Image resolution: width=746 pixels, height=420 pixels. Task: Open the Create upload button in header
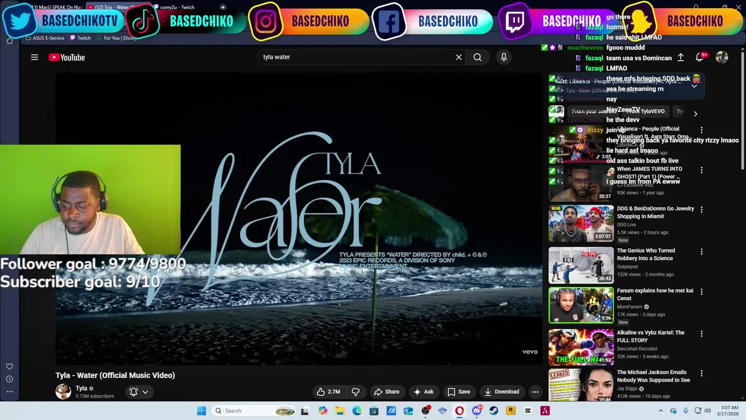[x=680, y=57]
